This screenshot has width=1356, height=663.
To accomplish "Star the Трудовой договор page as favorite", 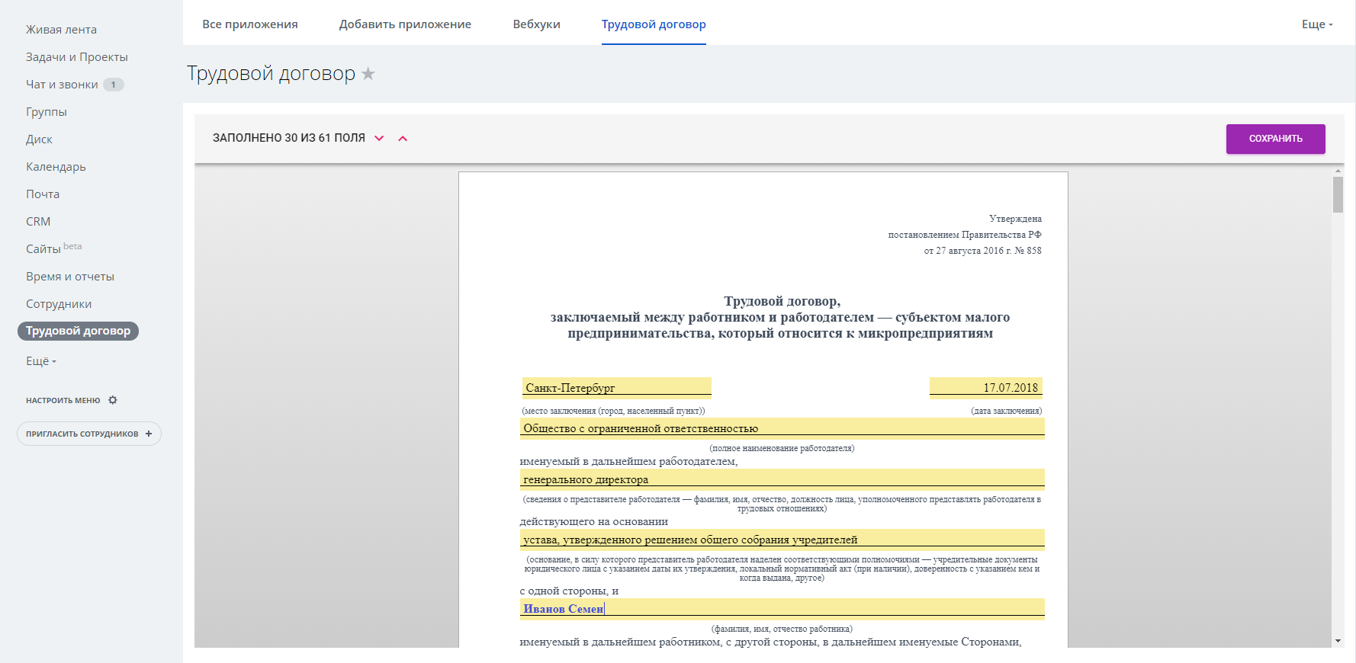I will (368, 74).
